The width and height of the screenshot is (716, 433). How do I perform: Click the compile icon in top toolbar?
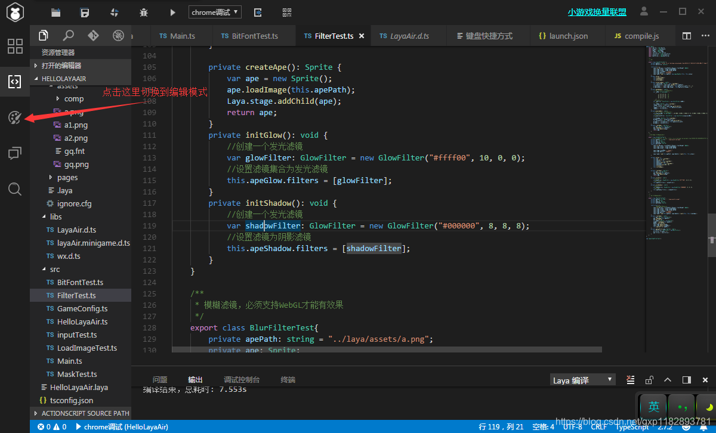114,12
